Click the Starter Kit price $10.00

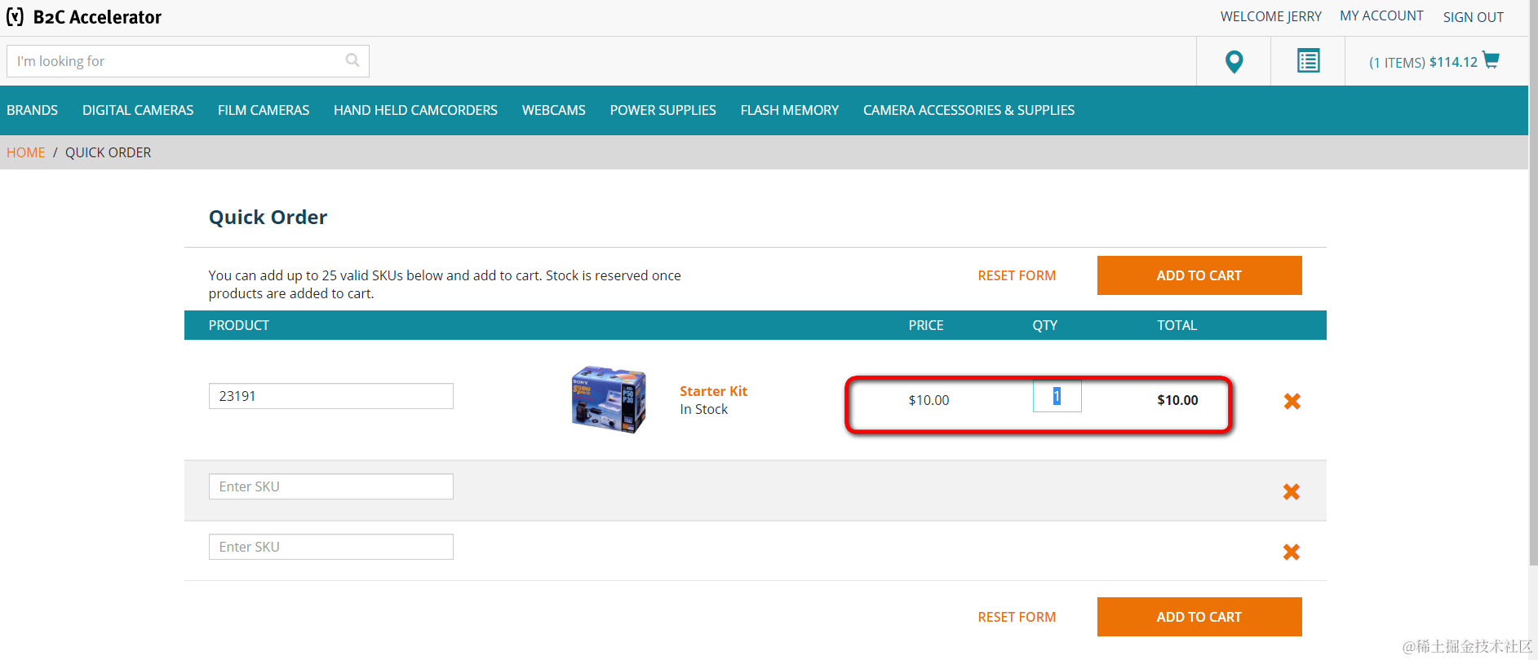pyautogui.click(x=929, y=400)
